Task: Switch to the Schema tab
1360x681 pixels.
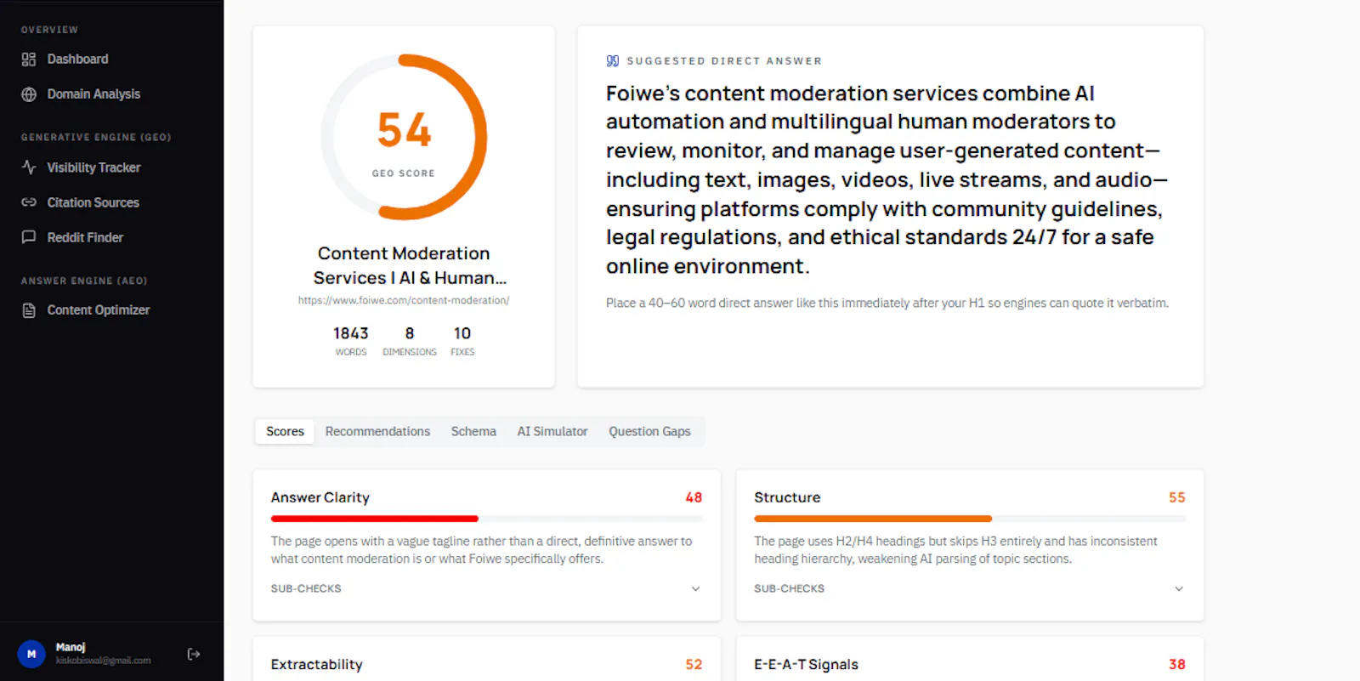Action: [x=473, y=432]
